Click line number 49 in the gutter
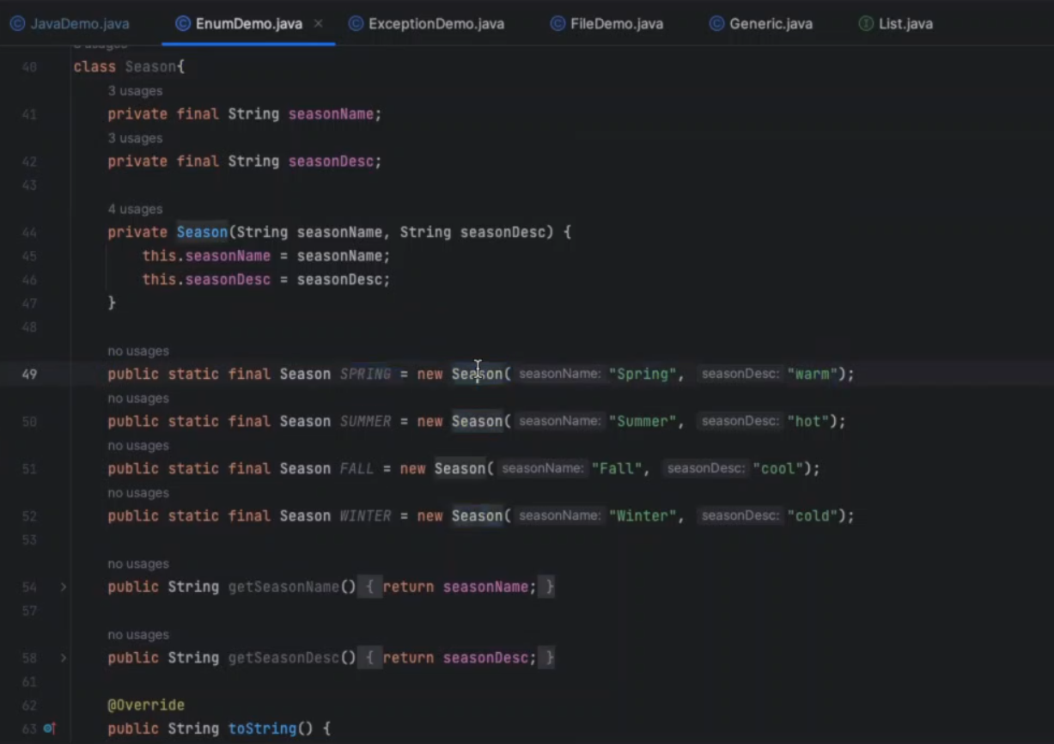 [29, 375]
